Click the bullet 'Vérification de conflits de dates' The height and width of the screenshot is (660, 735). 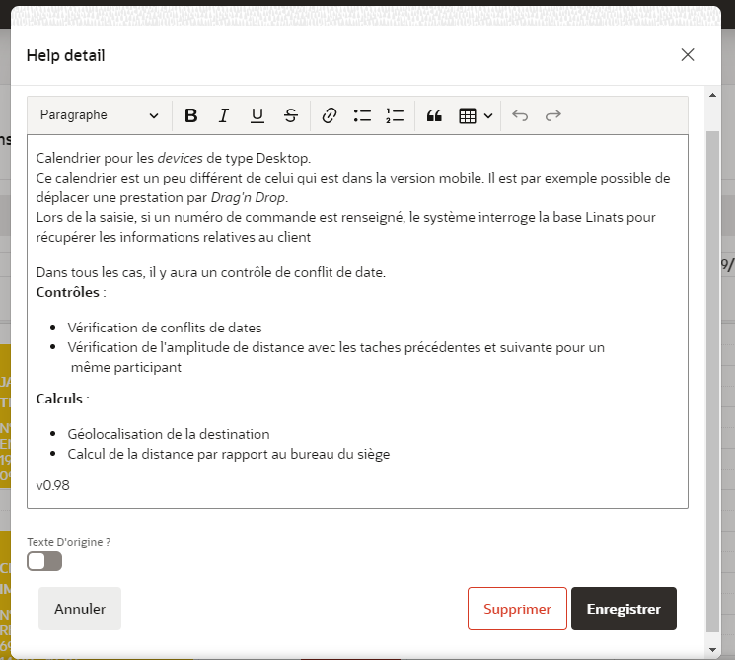(165, 328)
